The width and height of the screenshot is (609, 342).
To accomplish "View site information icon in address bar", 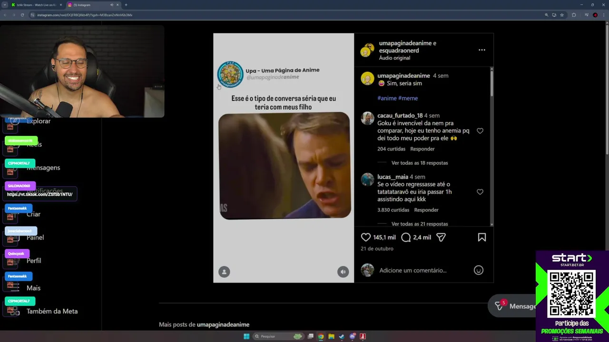I will 32,15.
